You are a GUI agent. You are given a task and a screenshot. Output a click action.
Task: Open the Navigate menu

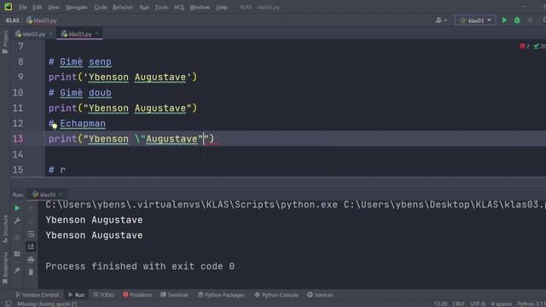(76, 8)
